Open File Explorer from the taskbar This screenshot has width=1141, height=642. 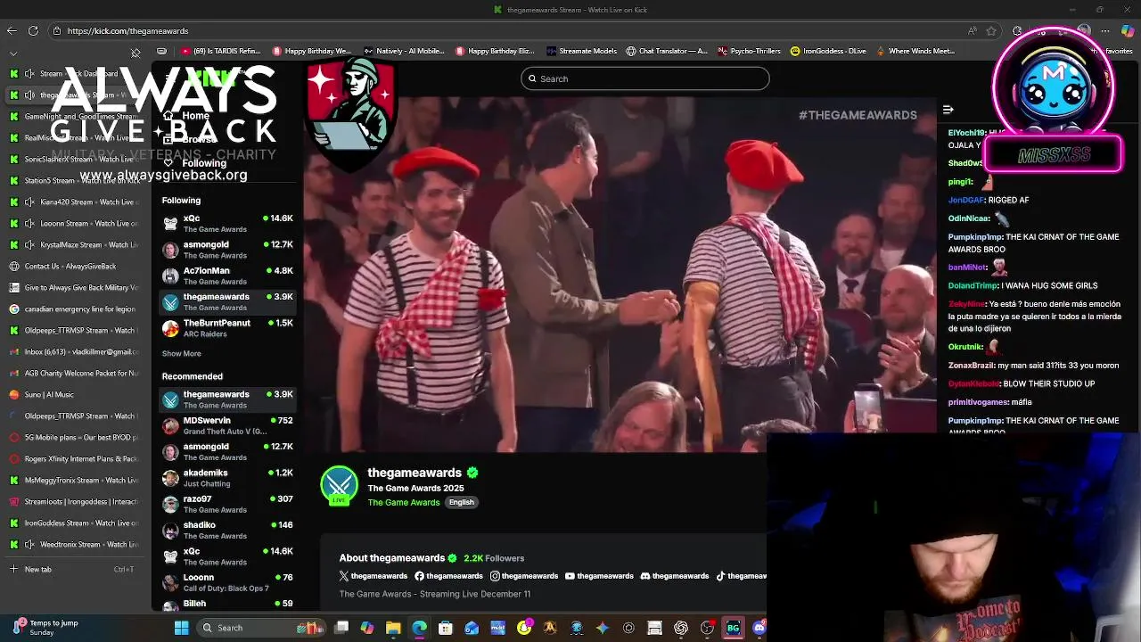(393, 628)
